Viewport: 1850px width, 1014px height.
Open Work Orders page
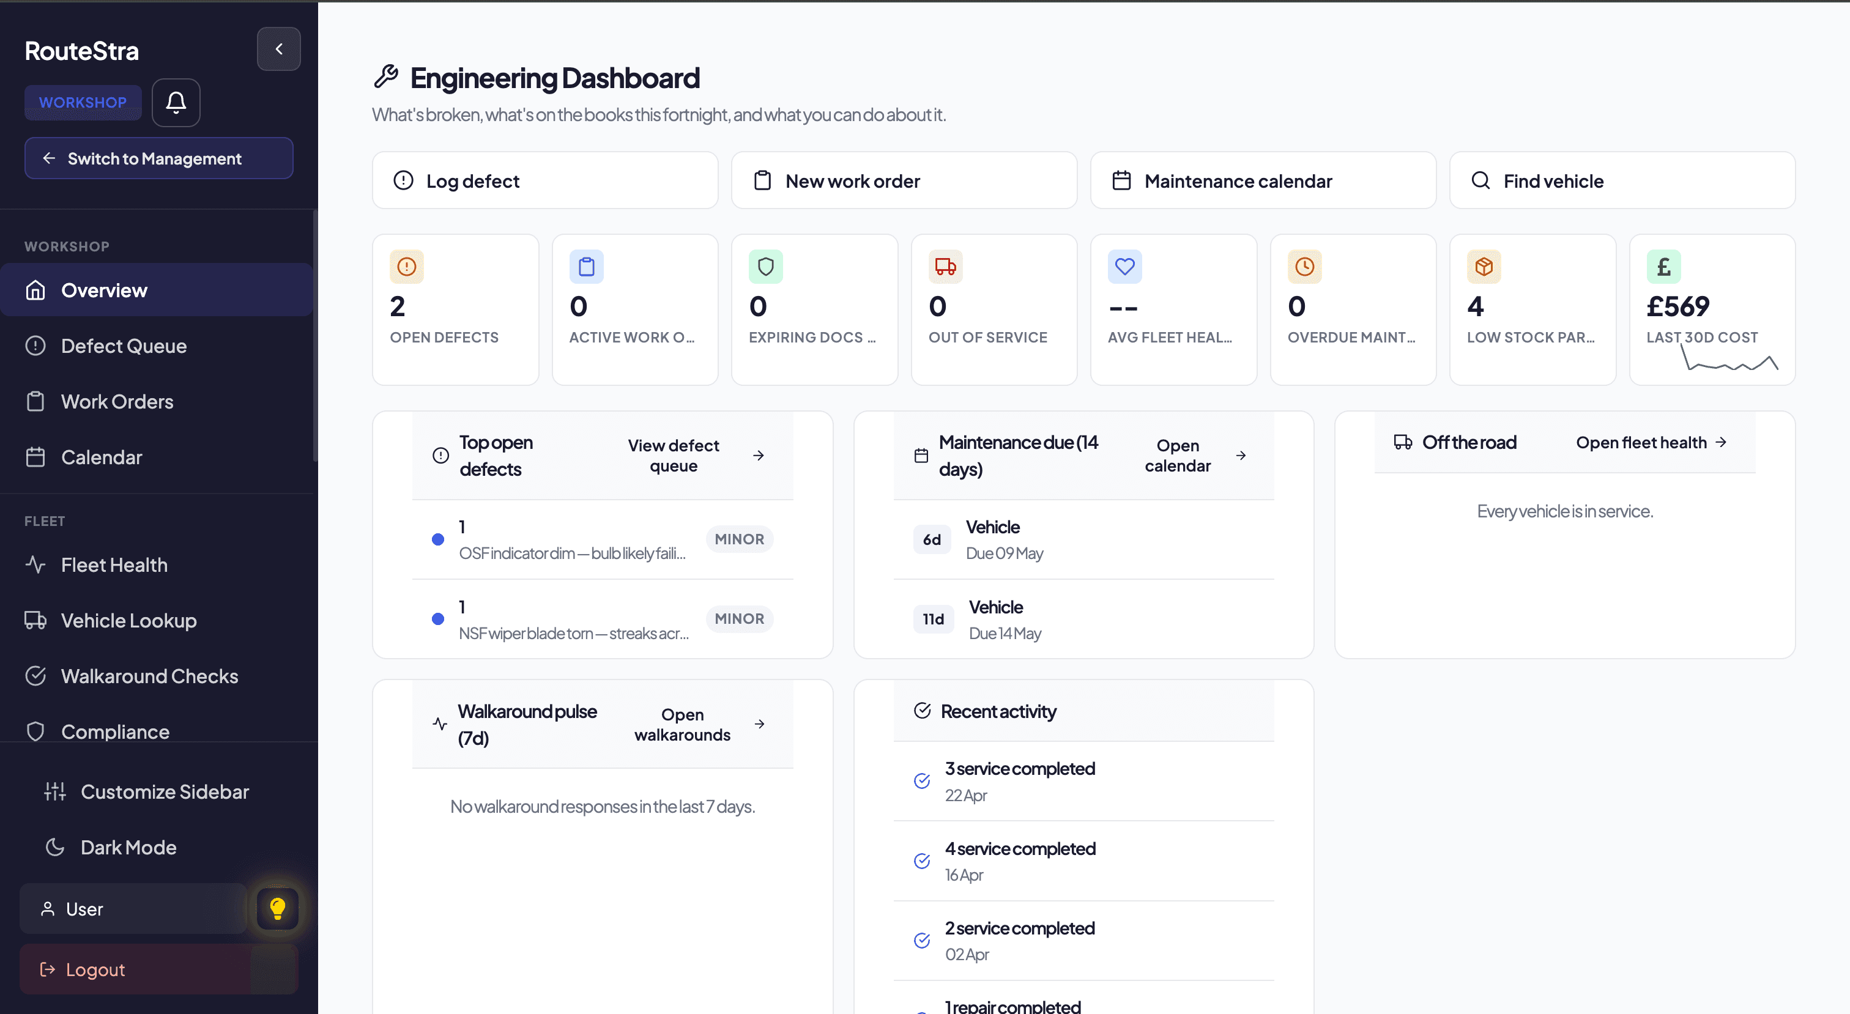157,401
